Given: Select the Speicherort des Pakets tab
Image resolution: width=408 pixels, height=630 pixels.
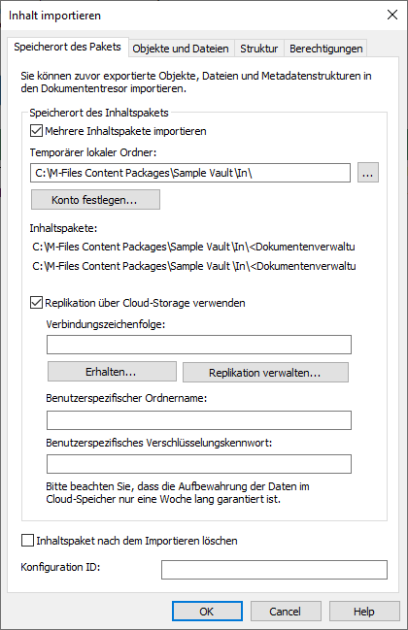Looking at the screenshot, I should click(x=68, y=47).
